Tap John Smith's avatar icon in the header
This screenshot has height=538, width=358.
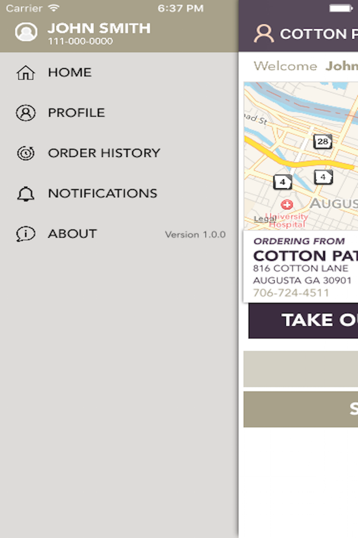[26, 32]
